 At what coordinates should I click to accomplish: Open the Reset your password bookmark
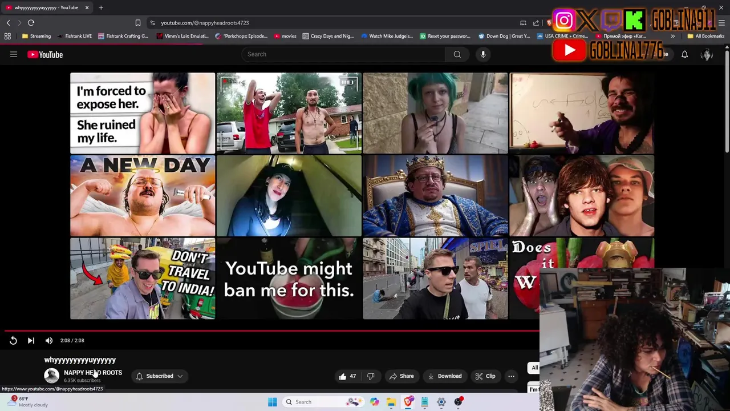tap(445, 36)
